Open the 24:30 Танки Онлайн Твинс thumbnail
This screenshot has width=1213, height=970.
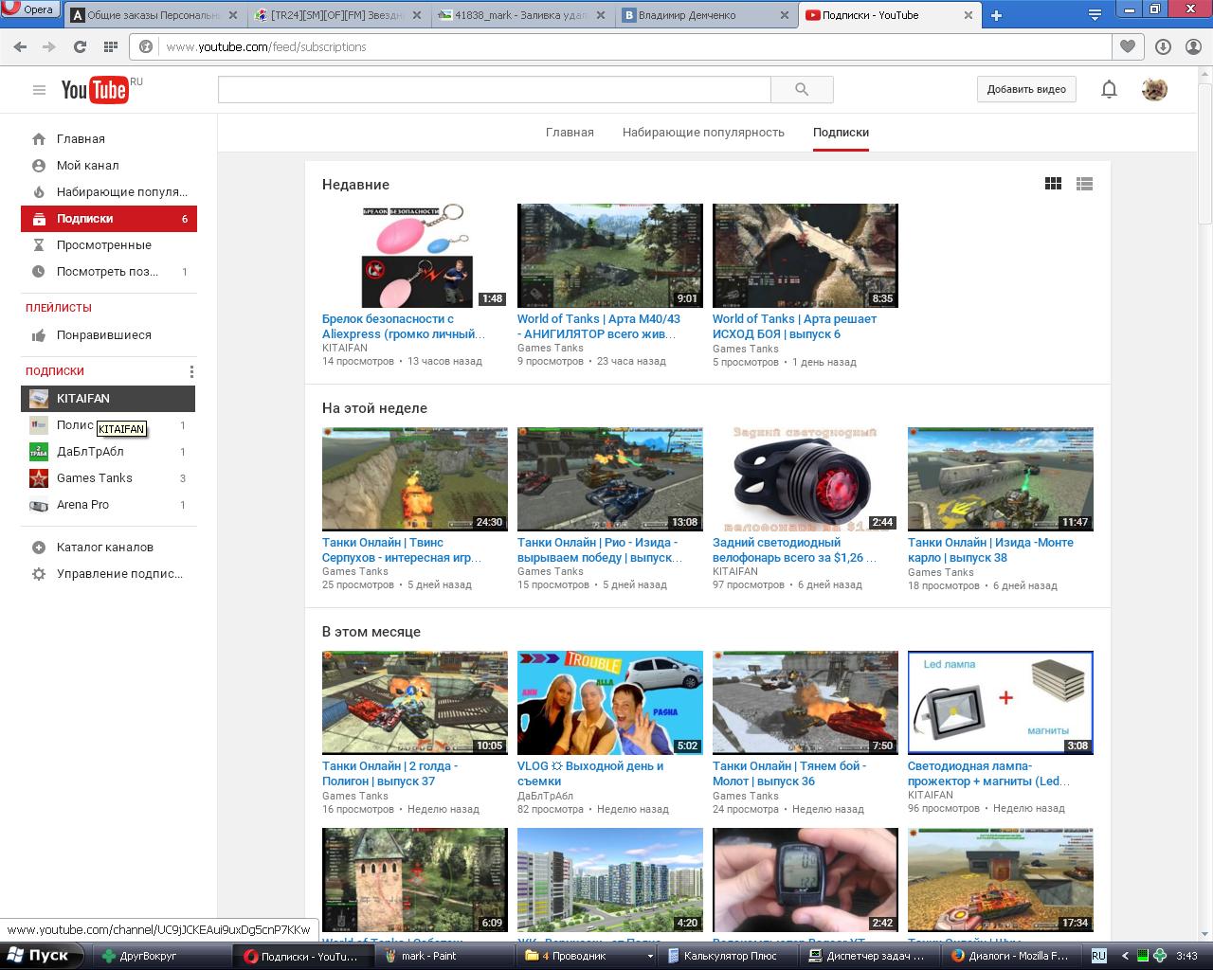pyautogui.click(x=415, y=479)
